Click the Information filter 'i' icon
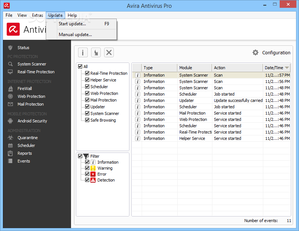The height and width of the screenshot is (231, 299). pyautogui.click(x=93, y=162)
